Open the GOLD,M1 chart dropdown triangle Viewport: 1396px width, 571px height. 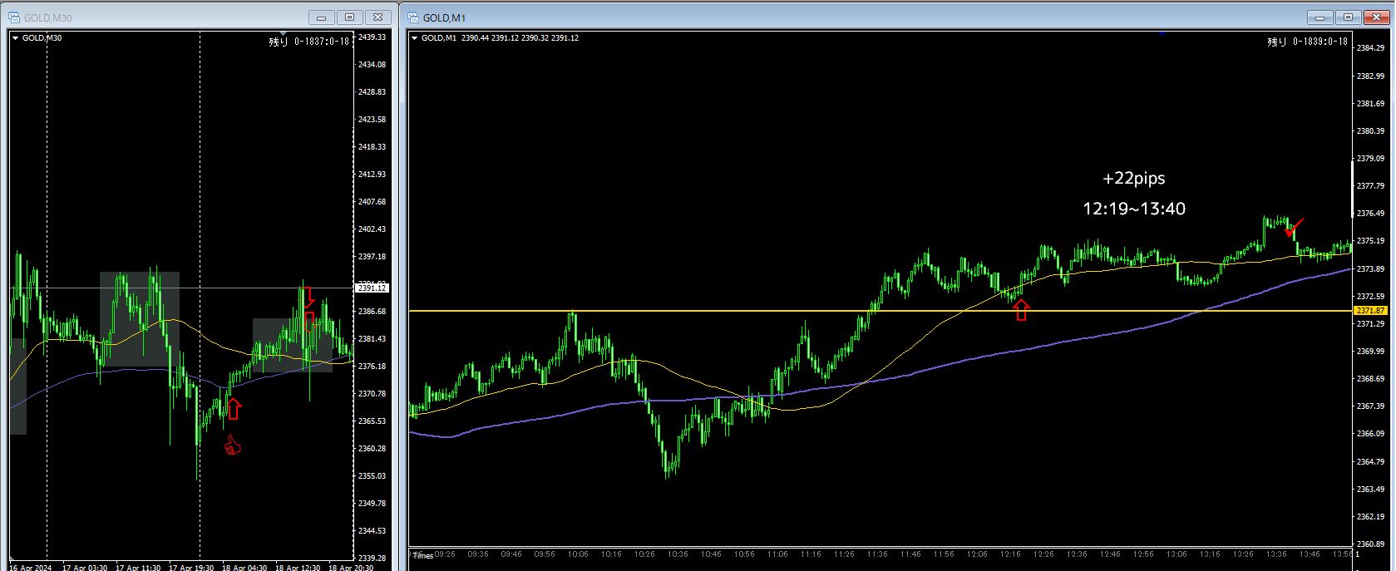point(415,37)
